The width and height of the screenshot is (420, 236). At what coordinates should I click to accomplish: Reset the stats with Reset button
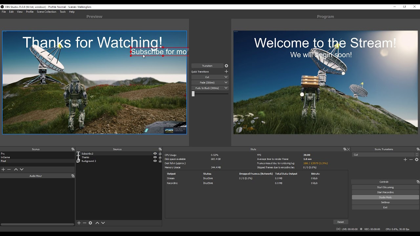coord(341,222)
